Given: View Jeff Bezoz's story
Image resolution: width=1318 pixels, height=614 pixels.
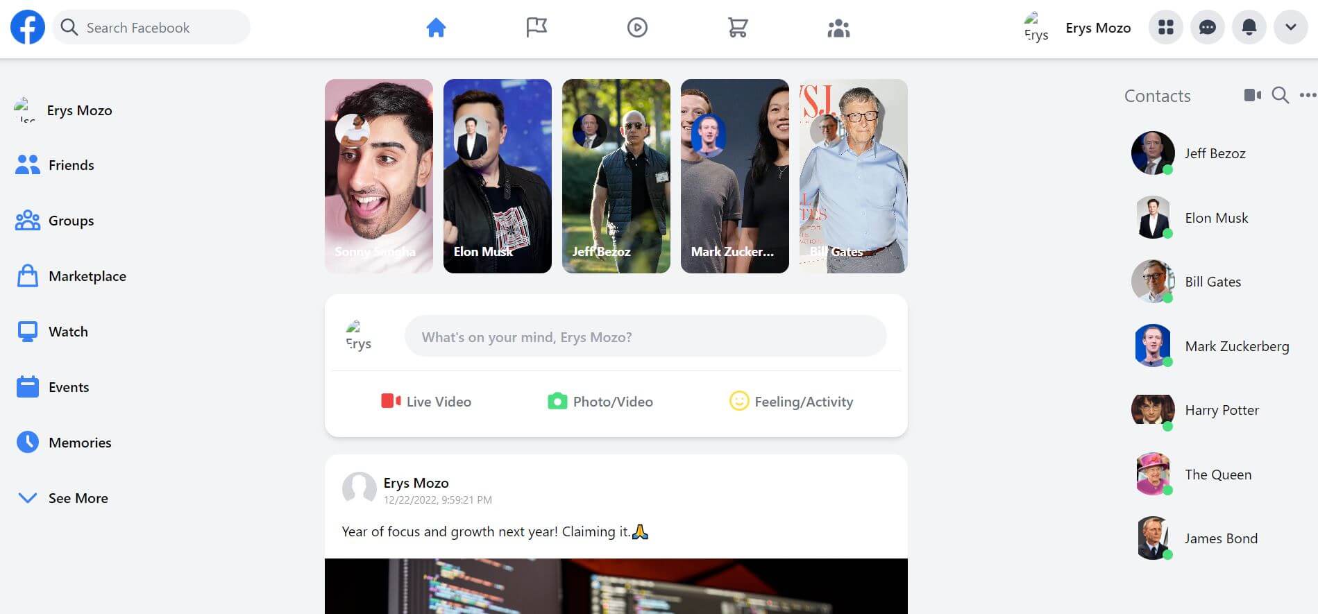Looking at the screenshot, I should (616, 176).
